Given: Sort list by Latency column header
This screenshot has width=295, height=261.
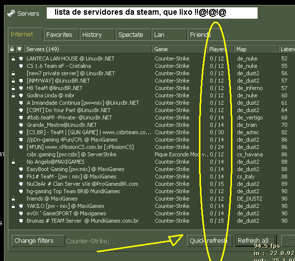Looking at the screenshot, I should click(x=287, y=49).
